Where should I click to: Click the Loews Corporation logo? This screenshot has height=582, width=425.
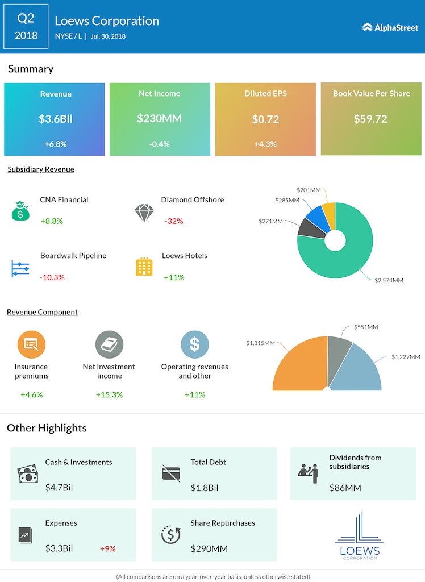pos(359,536)
